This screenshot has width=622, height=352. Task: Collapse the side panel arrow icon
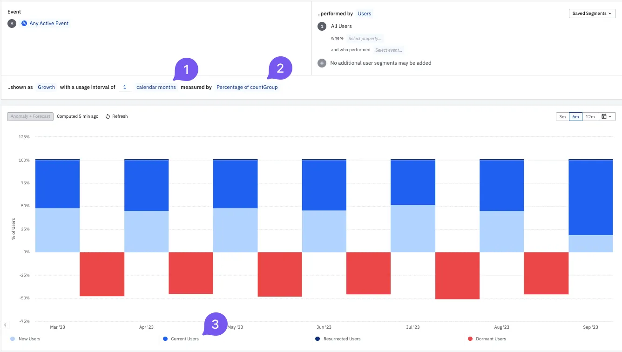point(5,325)
